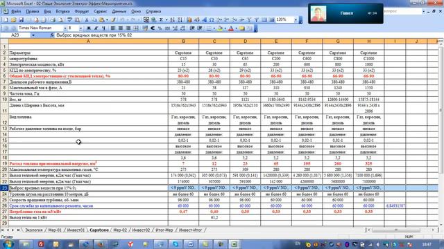Open the Times New Roman font dropdown
This screenshot has width=444, height=249.
65,28
